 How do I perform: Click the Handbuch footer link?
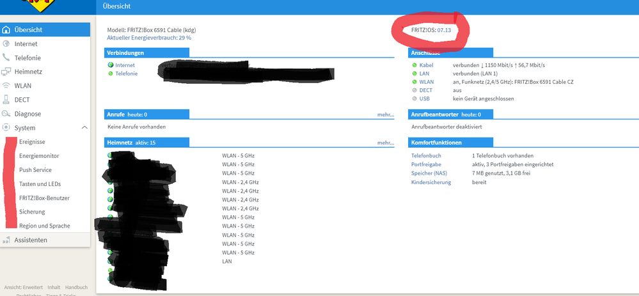point(76,287)
